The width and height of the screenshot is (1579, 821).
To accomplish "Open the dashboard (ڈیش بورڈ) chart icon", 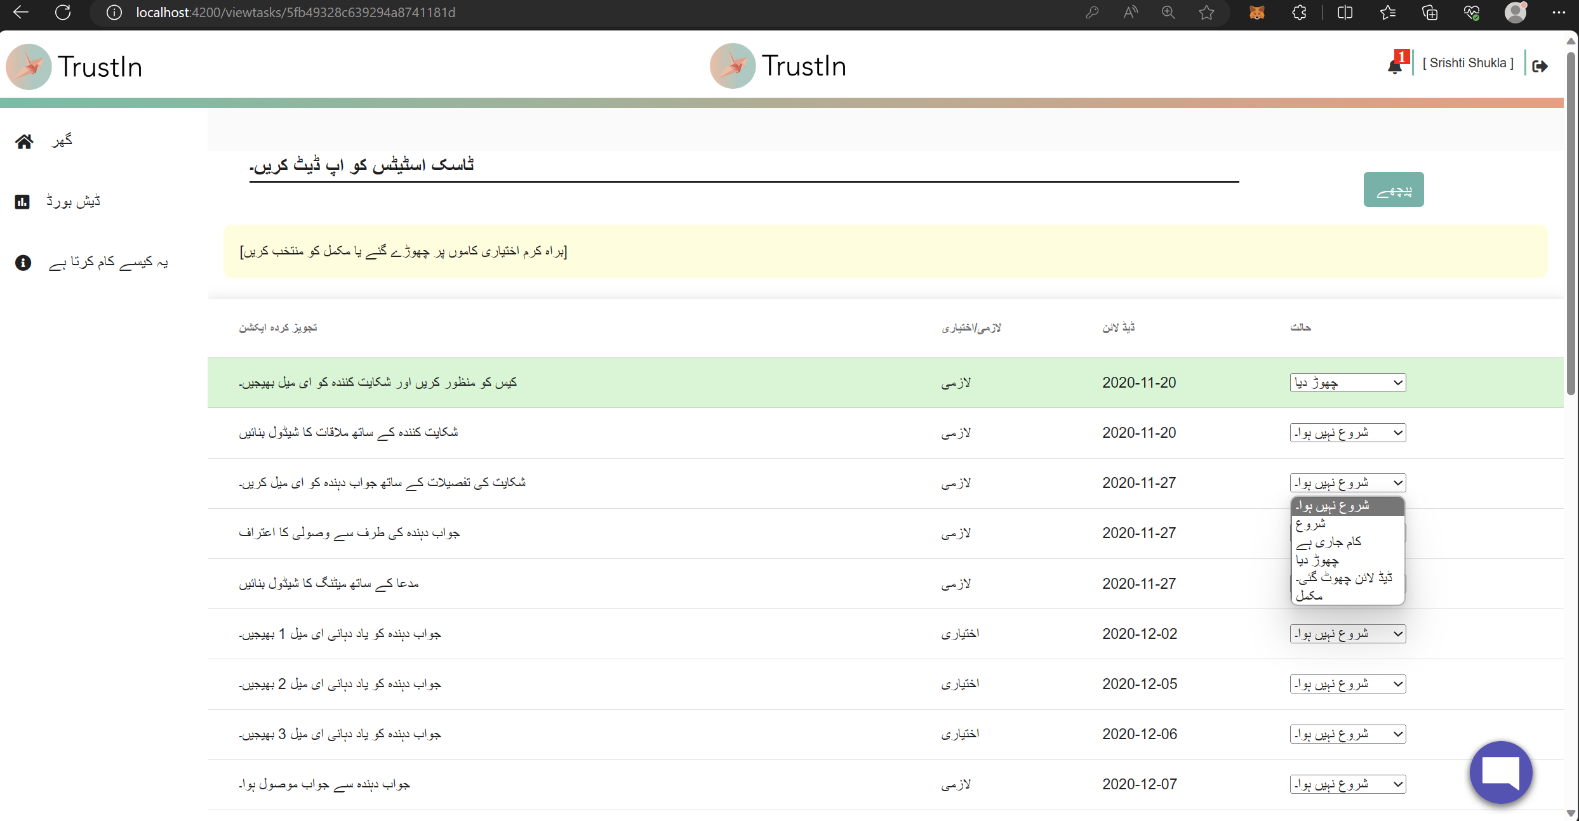I will [x=23, y=201].
